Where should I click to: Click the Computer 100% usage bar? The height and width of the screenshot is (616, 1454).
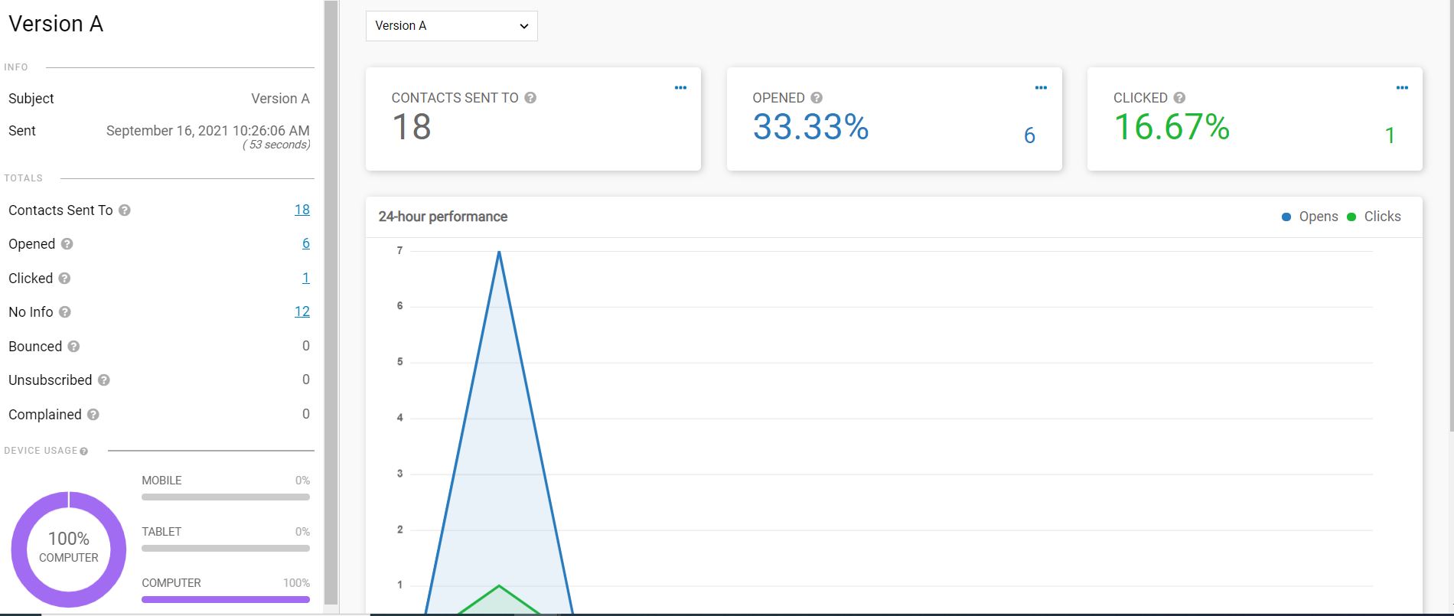[x=226, y=600]
